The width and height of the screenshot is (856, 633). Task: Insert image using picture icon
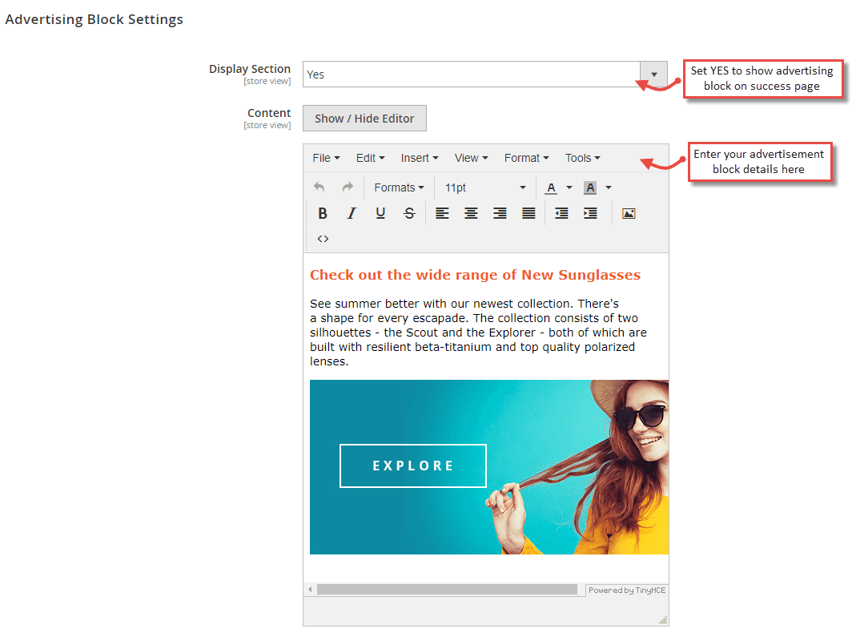tap(629, 214)
